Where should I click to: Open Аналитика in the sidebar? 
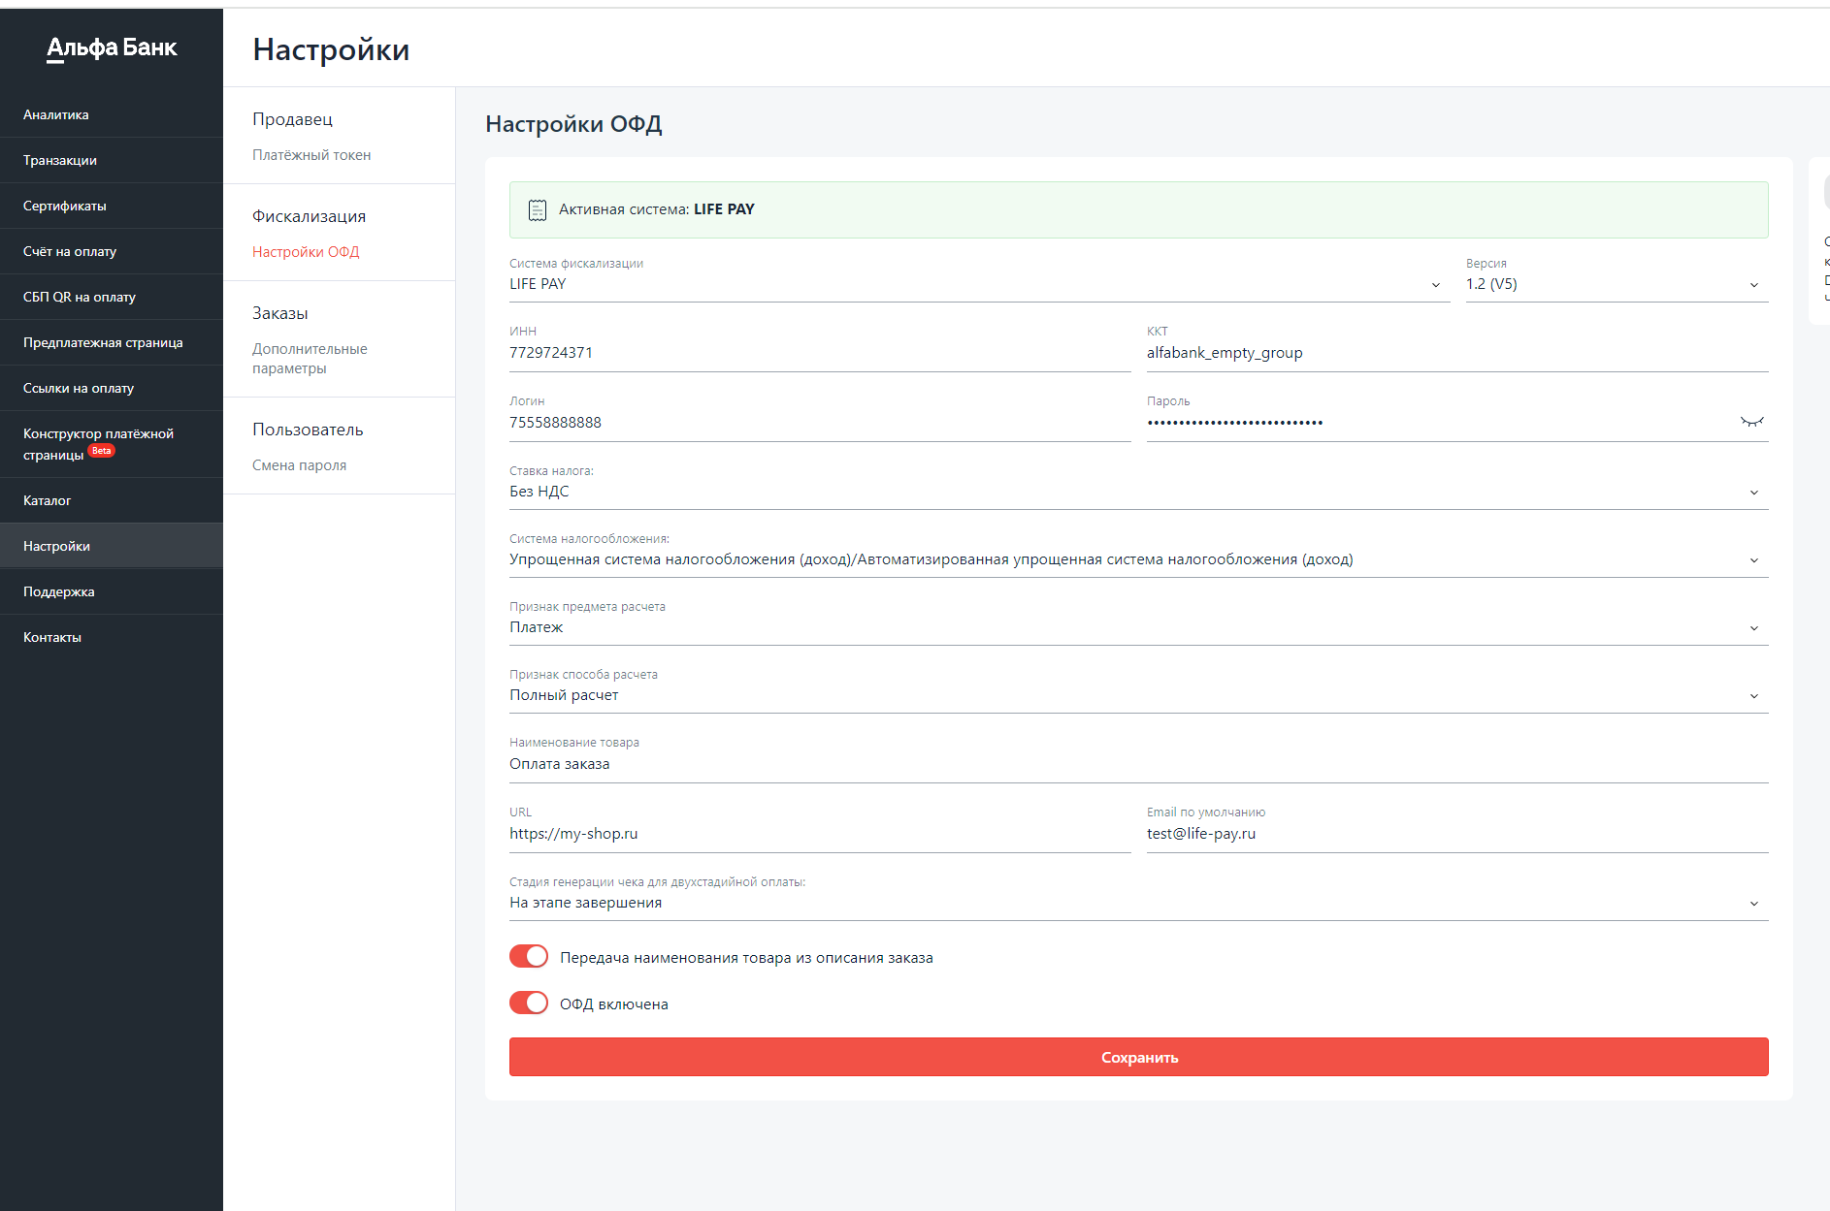[x=112, y=114]
